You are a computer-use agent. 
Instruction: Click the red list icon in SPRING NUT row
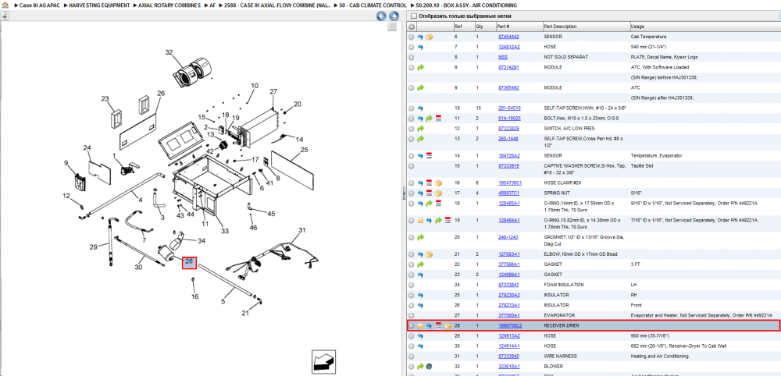coord(429,193)
